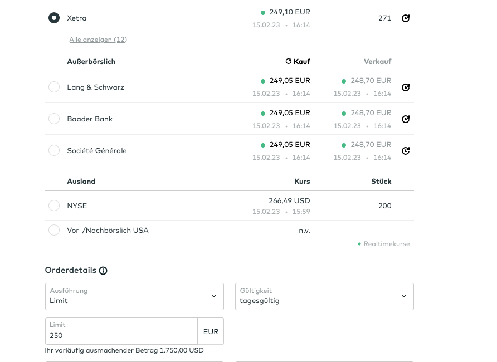The width and height of the screenshot is (497, 362).
Task: Open the Orderdetails info icon
Action: [103, 271]
